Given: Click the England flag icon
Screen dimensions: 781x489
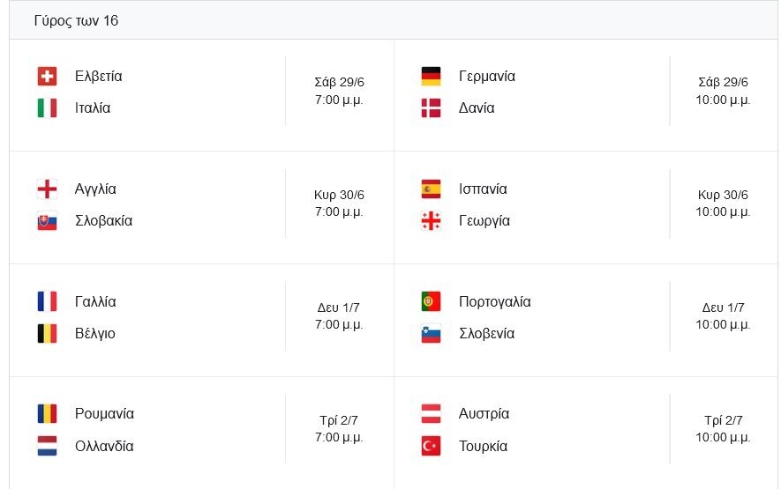Looking at the screenshot, I should coord(48,189).
